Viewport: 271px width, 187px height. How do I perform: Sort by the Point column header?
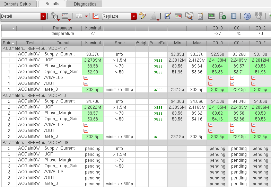pyautogui.click(x=9, y=43)
